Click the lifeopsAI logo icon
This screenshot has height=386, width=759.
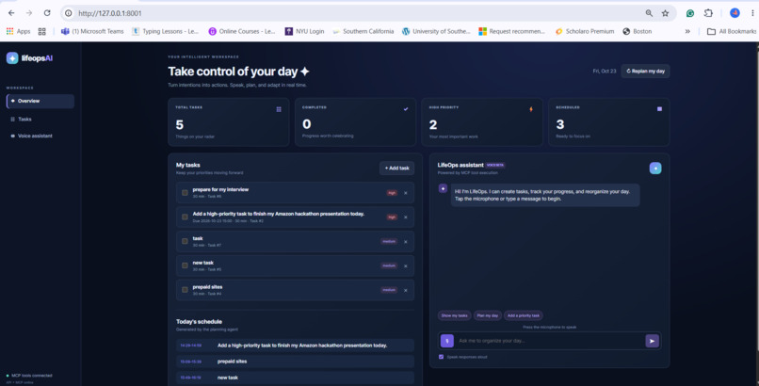(x=12, y=58)
